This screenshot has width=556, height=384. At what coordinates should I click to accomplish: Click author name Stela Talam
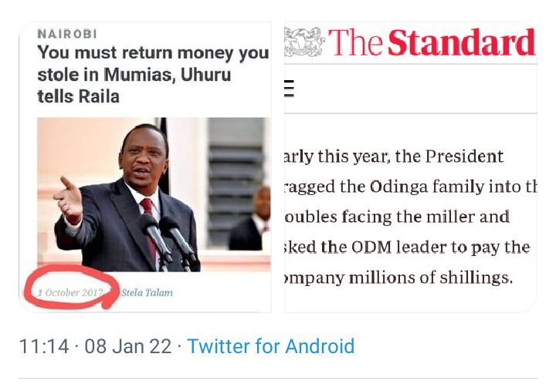pyautogui.click(x=147, y=292)
